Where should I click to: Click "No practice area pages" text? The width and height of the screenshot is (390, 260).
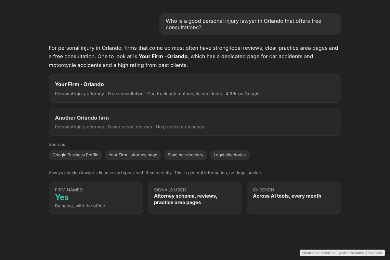(180, 127)
